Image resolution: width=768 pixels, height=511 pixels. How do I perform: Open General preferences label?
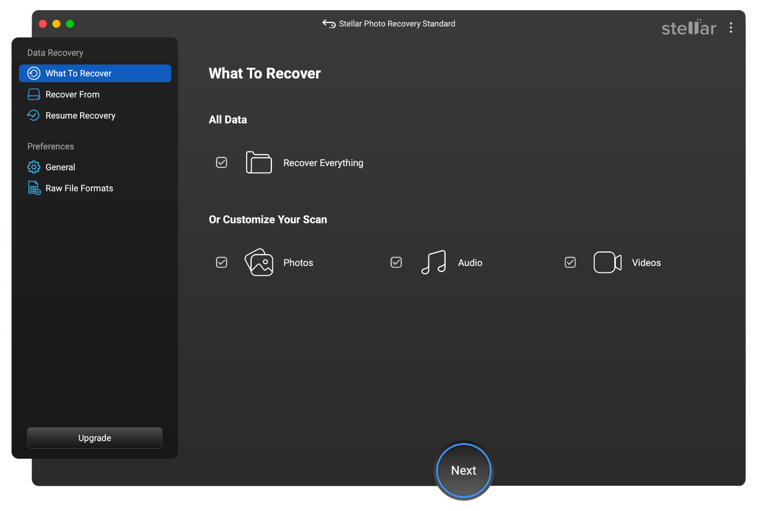[x=60, y=167]
